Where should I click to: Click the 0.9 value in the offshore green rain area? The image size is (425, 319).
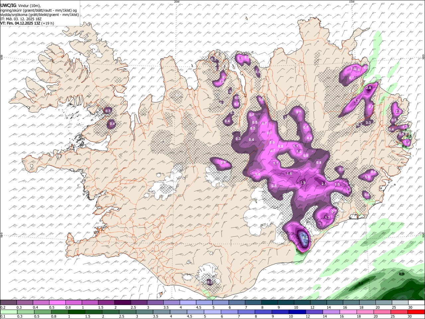tap(401, 274)
